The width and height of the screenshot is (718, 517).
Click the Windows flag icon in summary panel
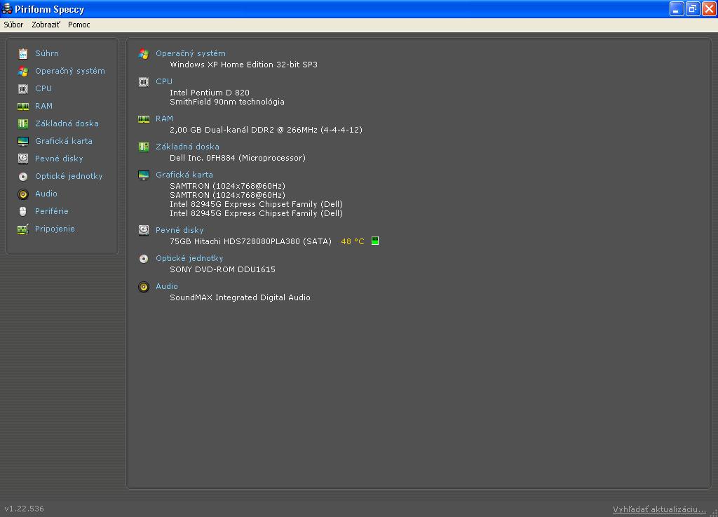pyautogui.click(x=144, y=53)
